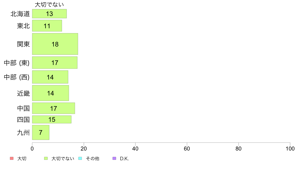The image size is (297, 184).
Task: Click the red 大切 legend swatch
Action: 11,158
